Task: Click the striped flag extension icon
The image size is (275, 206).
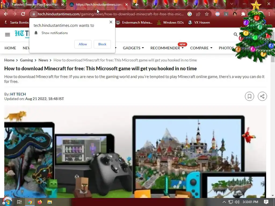Action: pos(218,14)
